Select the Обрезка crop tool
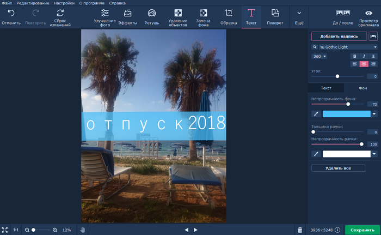 click(229, 16)
